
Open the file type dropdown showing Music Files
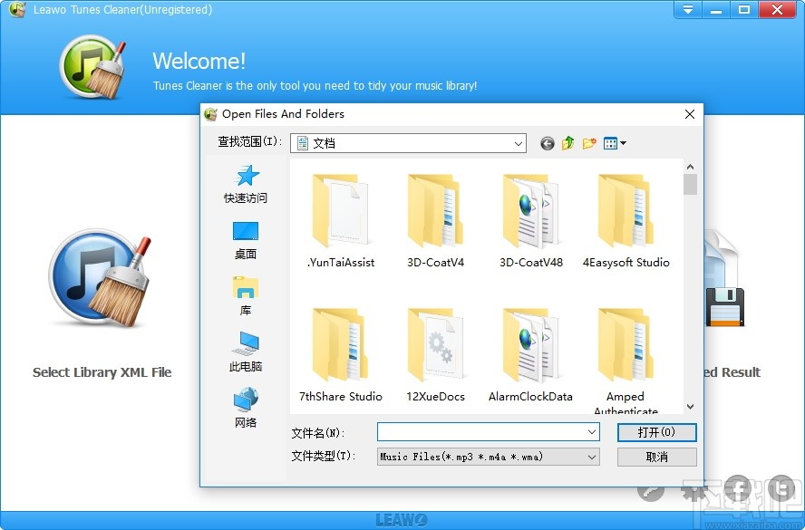(x=591, y=457)
